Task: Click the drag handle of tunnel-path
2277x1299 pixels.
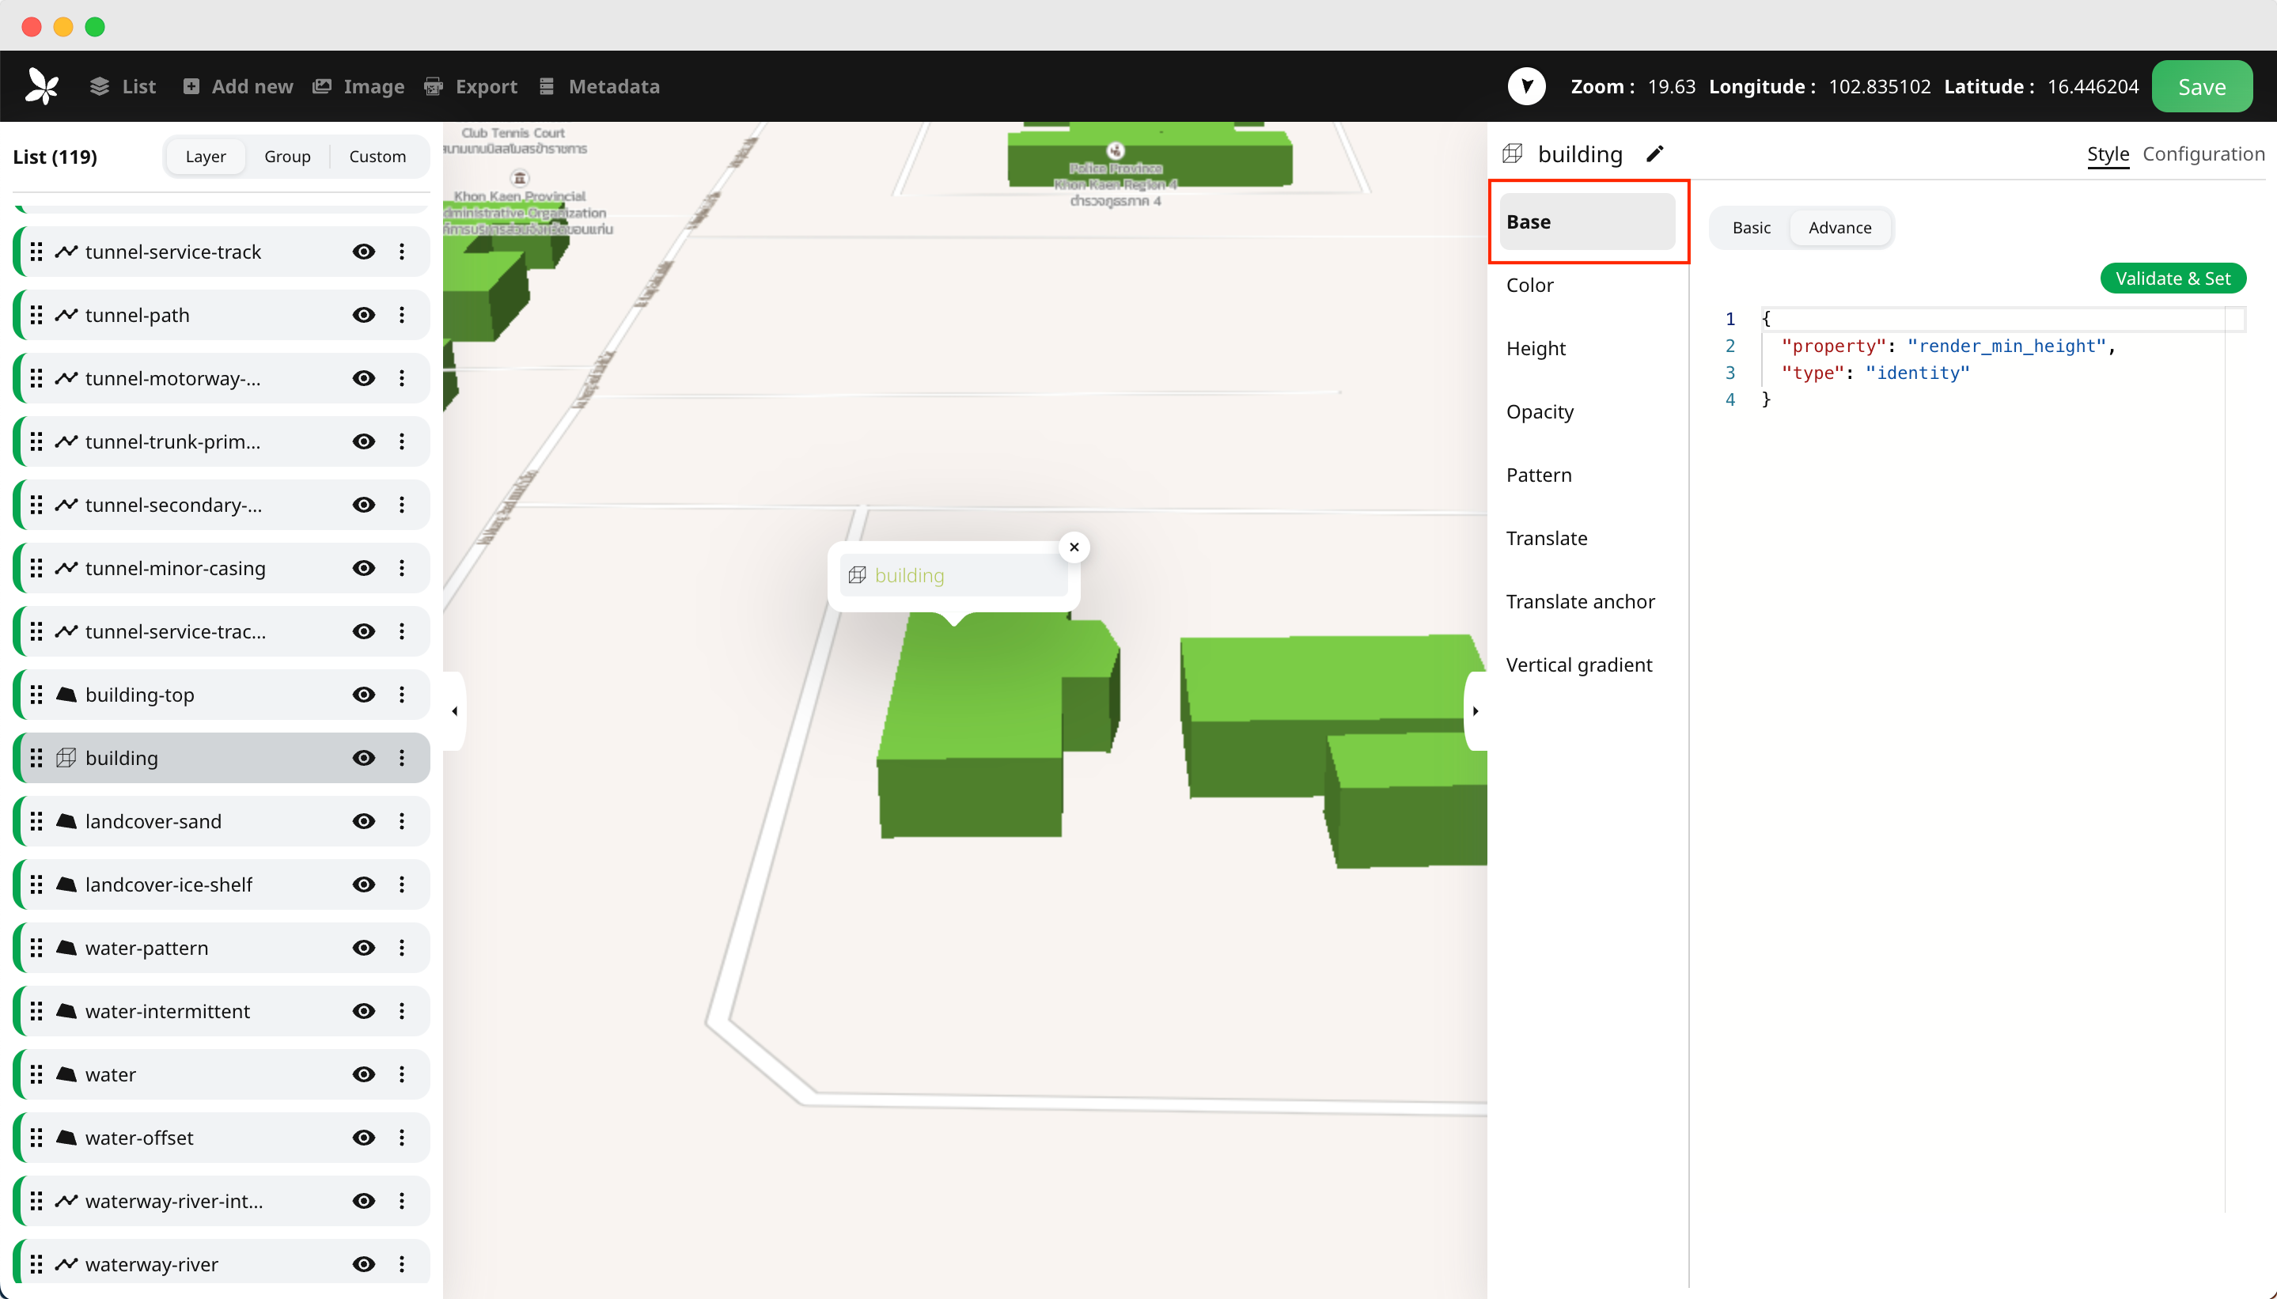Action: pyautogui.click(x=36, y=315)
